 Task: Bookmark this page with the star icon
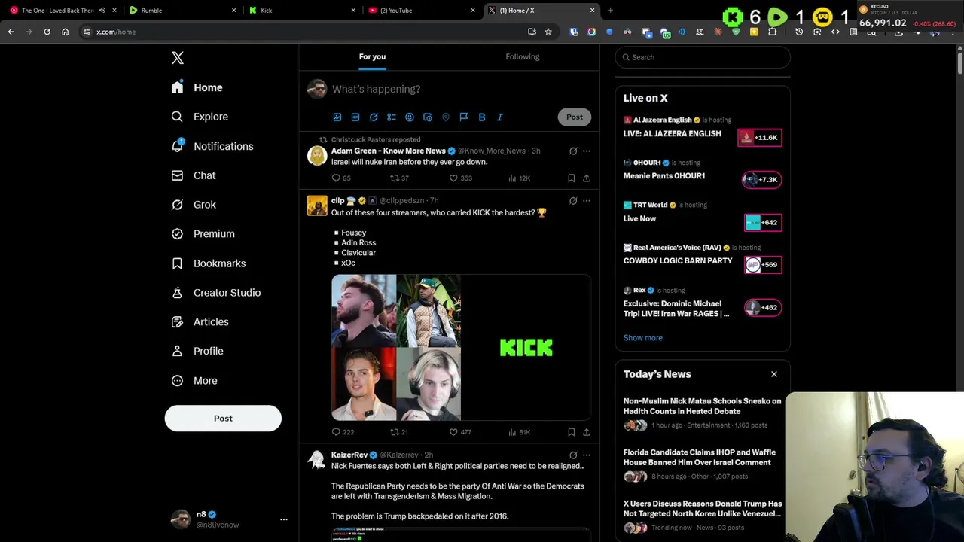[548, 32]
